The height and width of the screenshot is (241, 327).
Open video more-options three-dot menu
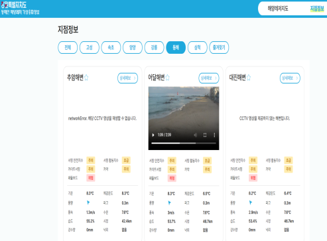[x=214, y=135]
